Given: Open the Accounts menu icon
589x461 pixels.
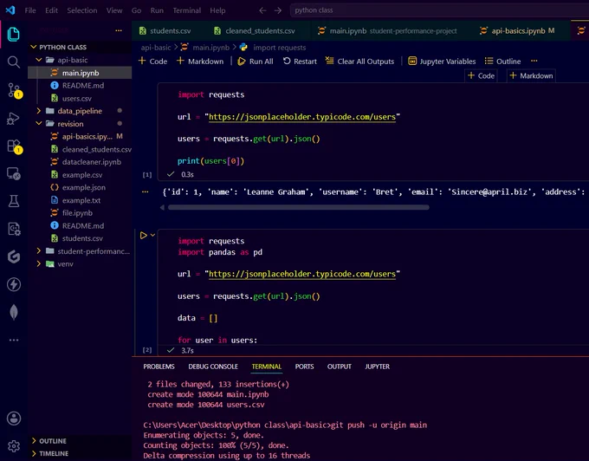Looking at the screenshot, I should pos(14,419).
